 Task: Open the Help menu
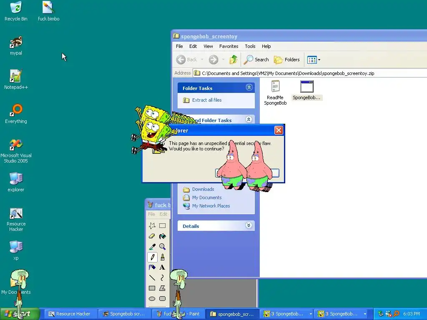[266, 46]
